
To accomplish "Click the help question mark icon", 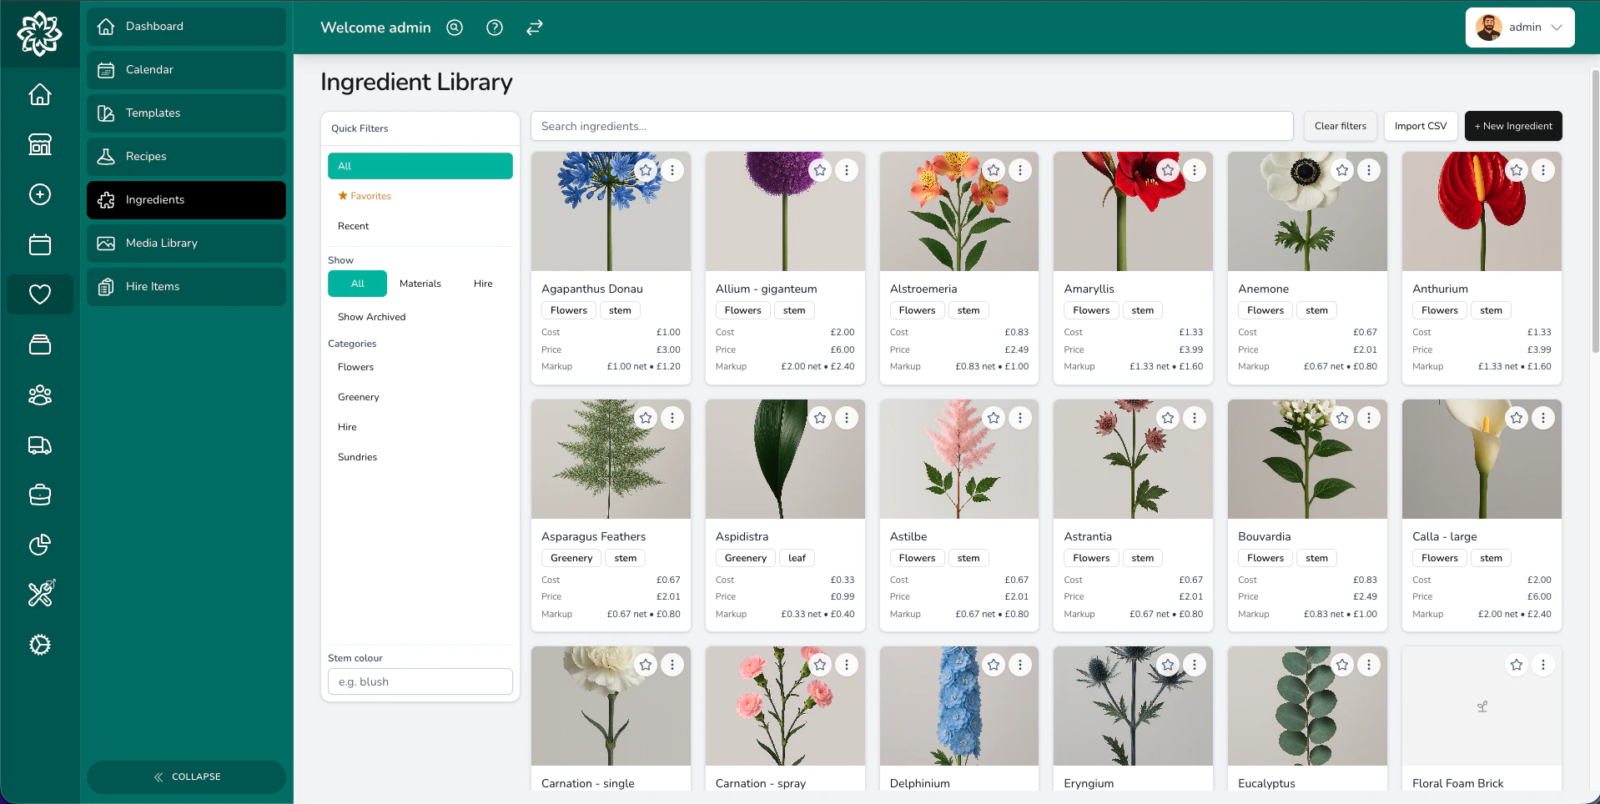I will point(495,28).
